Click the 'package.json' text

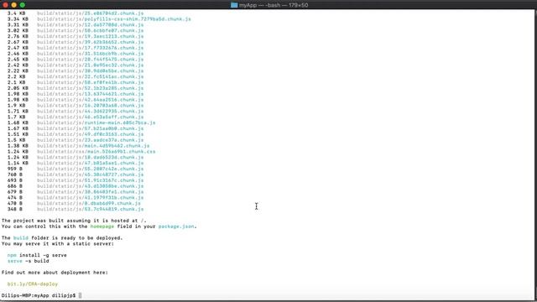(x=176, y=226)
